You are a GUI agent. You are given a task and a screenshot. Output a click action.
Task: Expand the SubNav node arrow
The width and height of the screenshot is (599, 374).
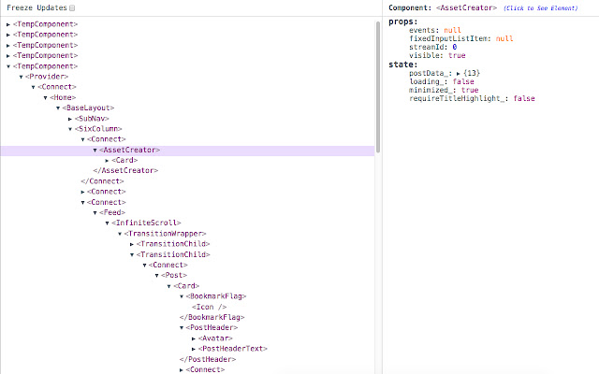pyautogui.click(x=70, y=119)
